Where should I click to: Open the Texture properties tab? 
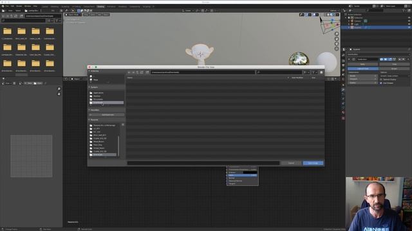[343, 118]
